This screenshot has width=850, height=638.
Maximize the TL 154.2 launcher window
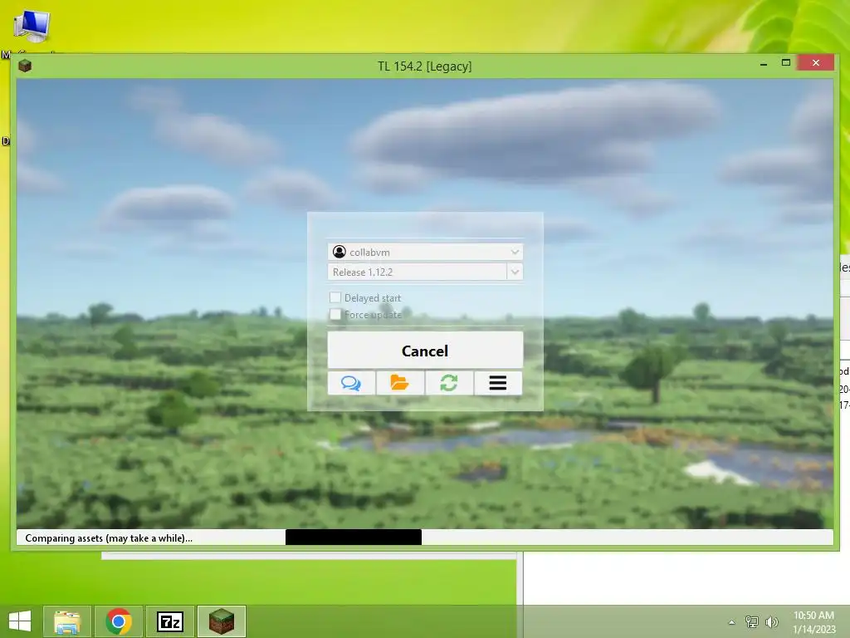(x=786, y=63)
